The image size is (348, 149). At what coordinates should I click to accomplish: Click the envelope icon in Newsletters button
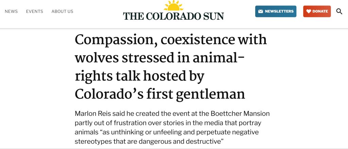[261, 12]
